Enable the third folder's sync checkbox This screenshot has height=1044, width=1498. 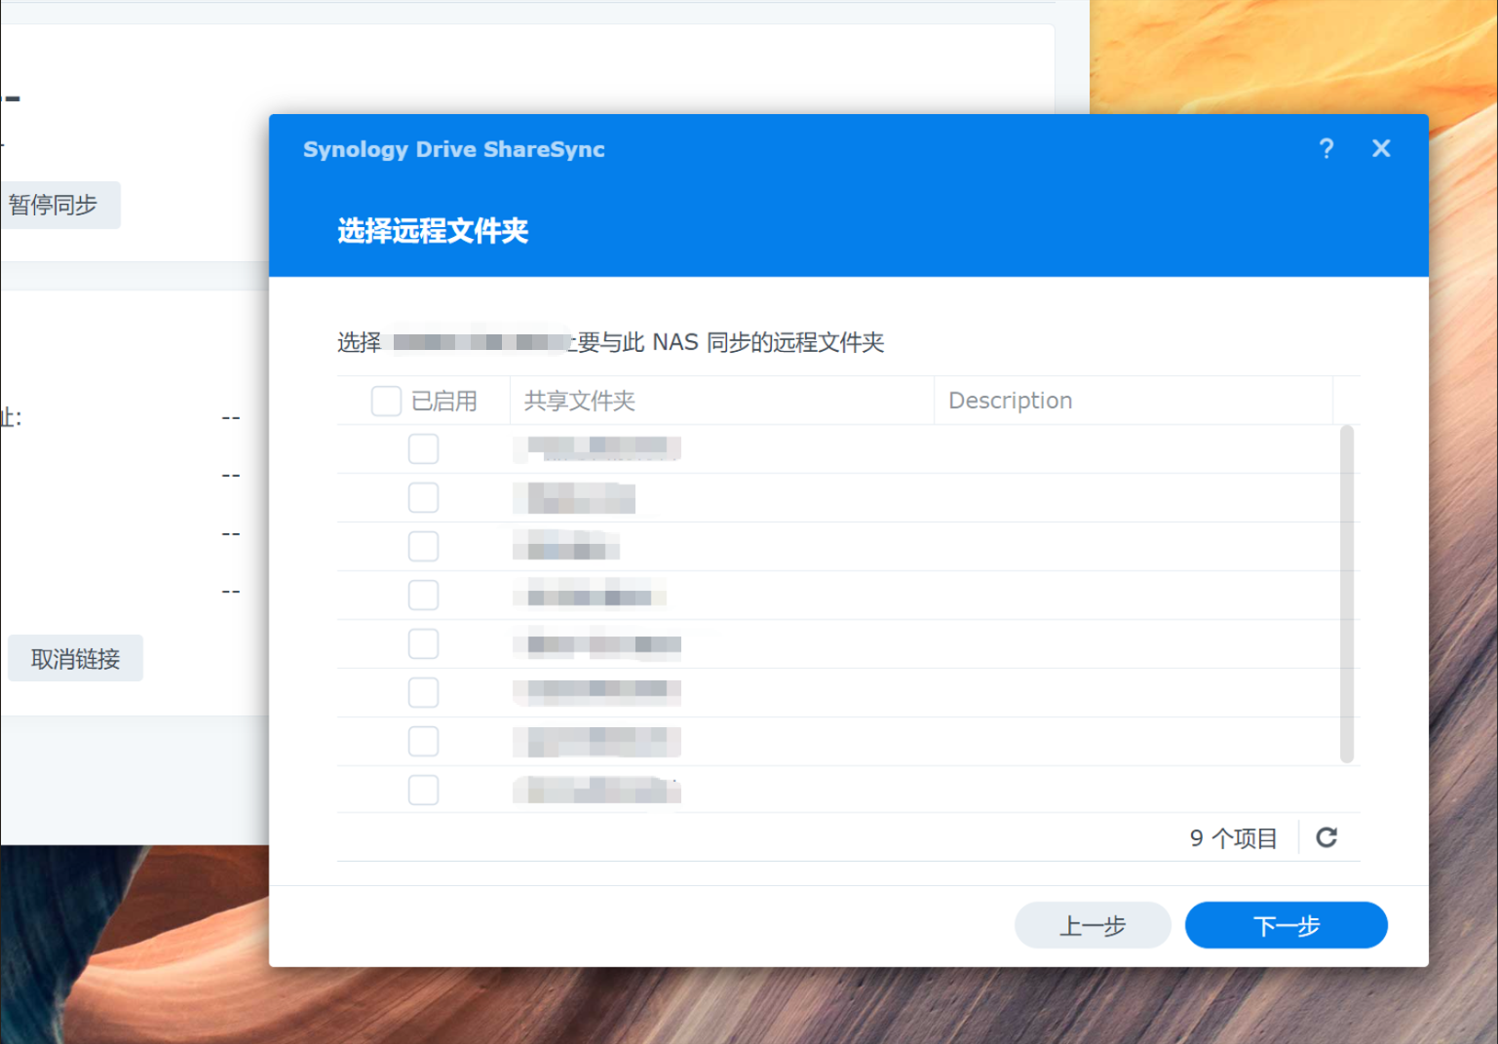423,546
